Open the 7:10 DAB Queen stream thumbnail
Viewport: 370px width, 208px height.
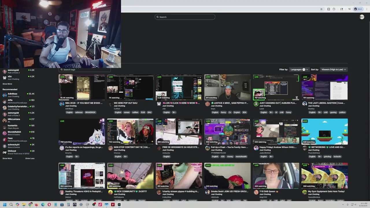point(276,176)
